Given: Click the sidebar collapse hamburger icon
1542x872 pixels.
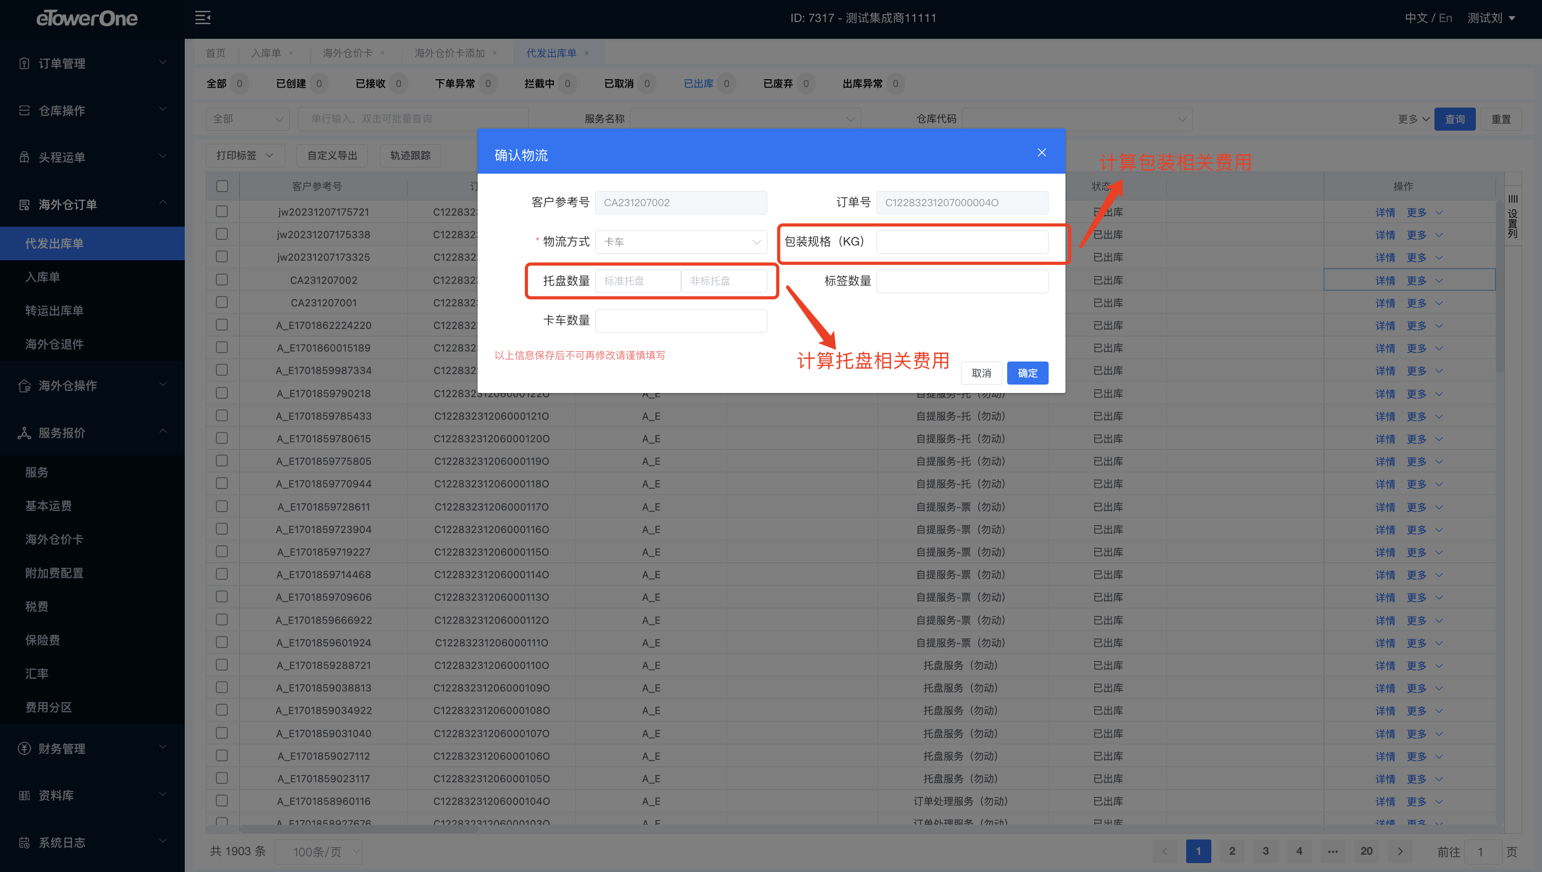Looking at the screenshot, I should (x=203, y=17).
